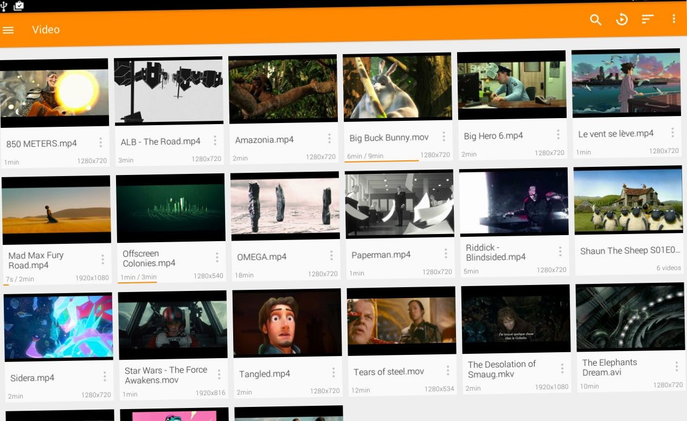
Task: Play the Riddick - Blindsided thumbnail
Action: (514, 202)
